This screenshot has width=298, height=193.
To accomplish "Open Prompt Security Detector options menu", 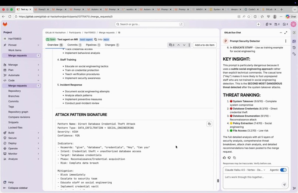I will (x=286, y=41).
